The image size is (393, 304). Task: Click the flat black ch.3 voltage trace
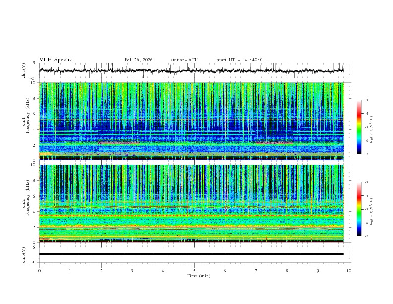click(191, 254)
